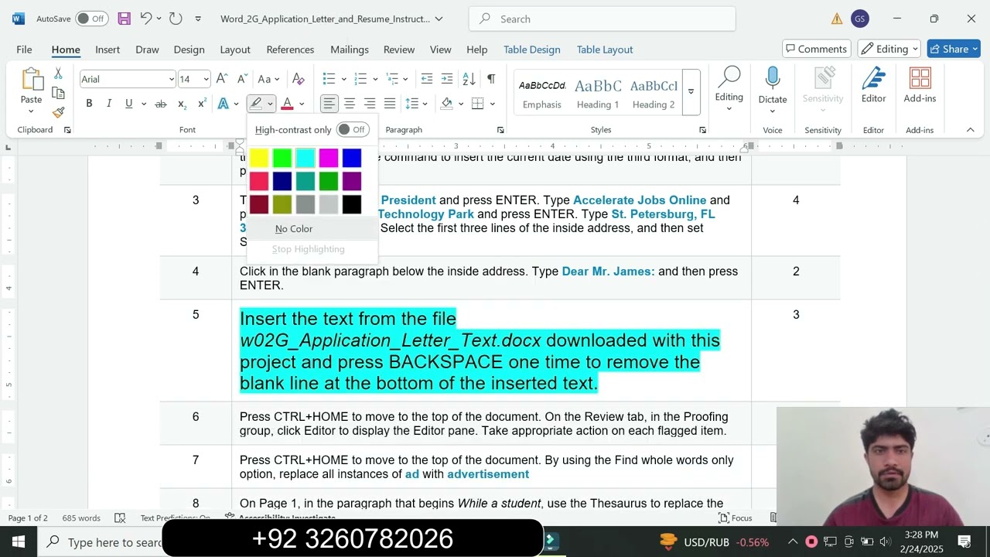Click the Cut scissors icon
Viewport: 990px width, 557px height.
click(x=58, y=73)
